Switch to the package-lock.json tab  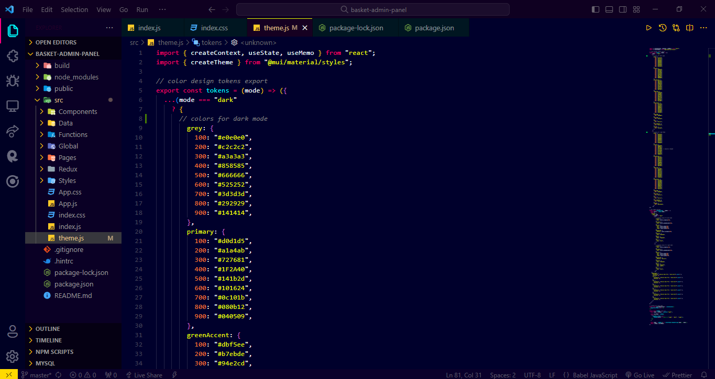pyautogui.click(x=356, y=28)
